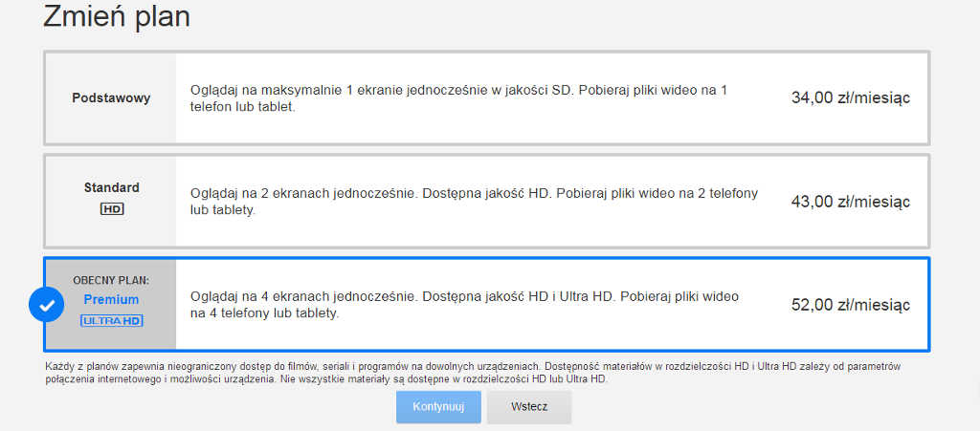Select the Podstawowy plan label
Viewport: 980px width, 431px height.
tap(111, 97)
